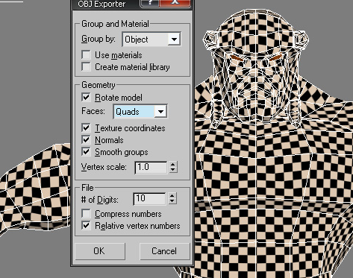Click the 'Geometry' section label

coord(99,85)
